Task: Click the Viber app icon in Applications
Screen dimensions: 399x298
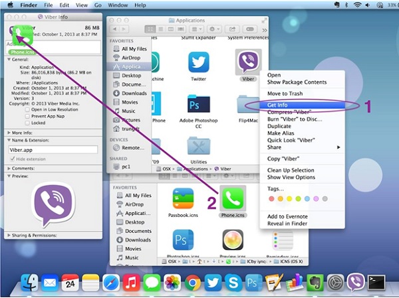Action: pyautogui.click(x=249, y=63)
